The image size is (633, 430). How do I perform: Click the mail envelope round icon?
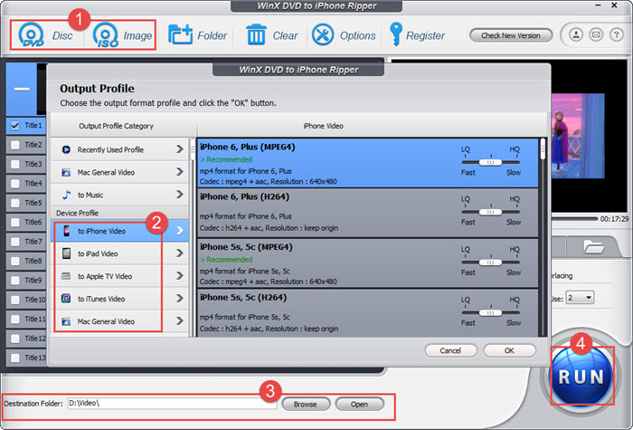[x=596, y=34]
